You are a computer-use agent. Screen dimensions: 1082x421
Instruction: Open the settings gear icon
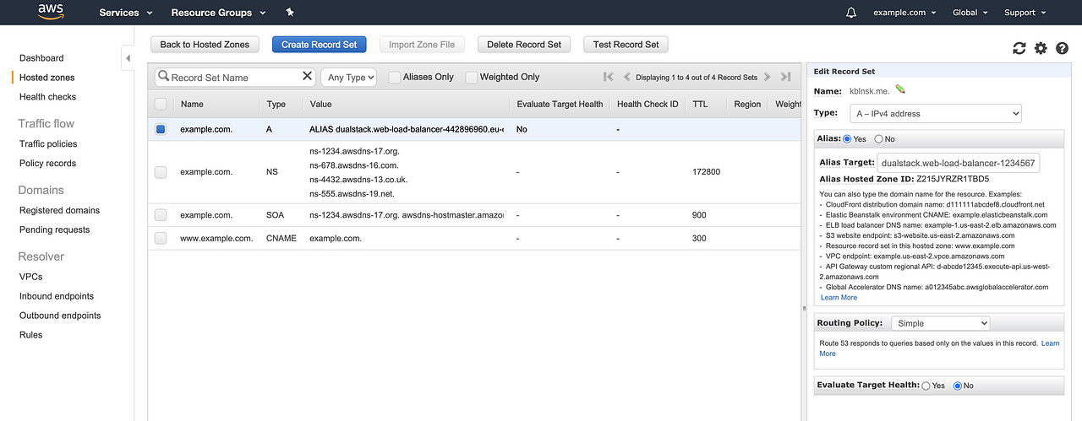point(1041,48)
